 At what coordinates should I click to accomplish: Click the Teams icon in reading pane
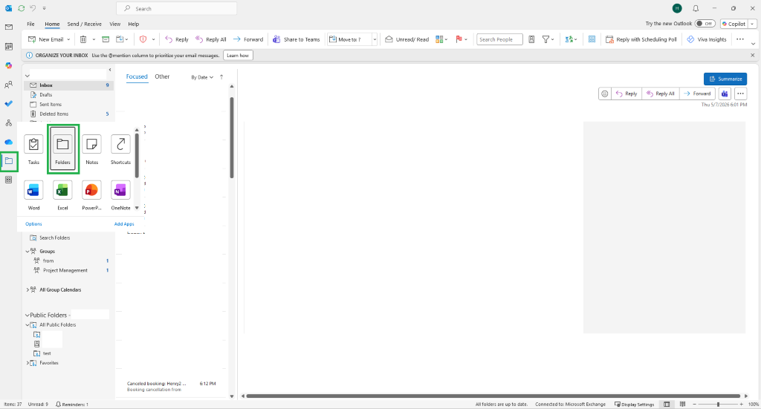pos(725,94)
